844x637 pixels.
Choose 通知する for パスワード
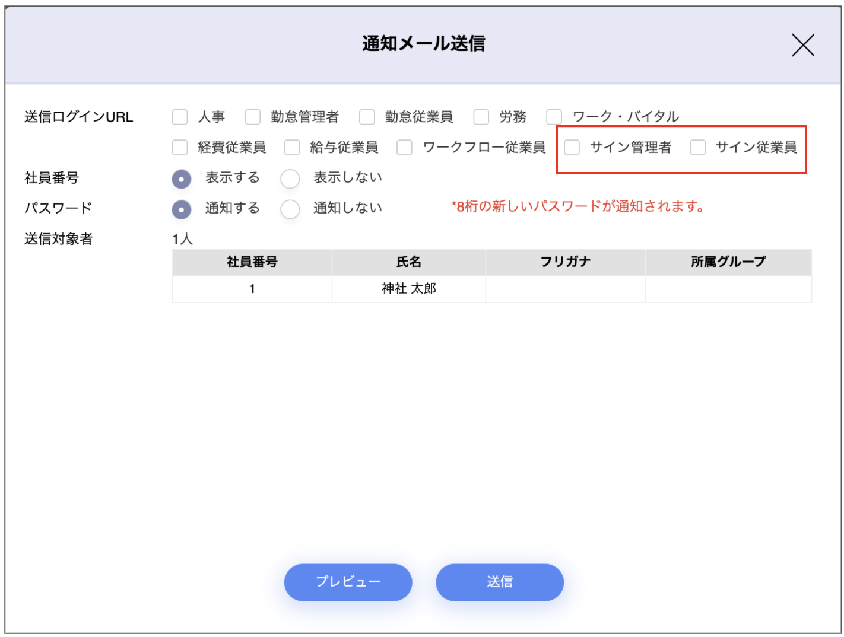pyautogui.click(x=182, y=209)
